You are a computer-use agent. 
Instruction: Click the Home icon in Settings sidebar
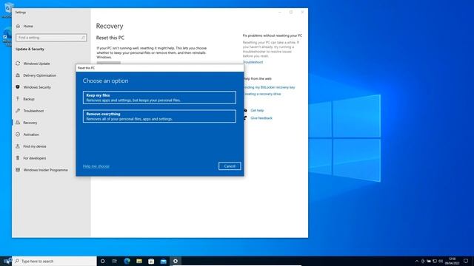(x=18, y=27)
